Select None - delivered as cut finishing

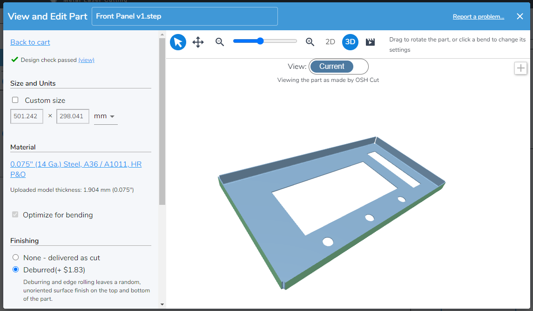click(16, 257)
